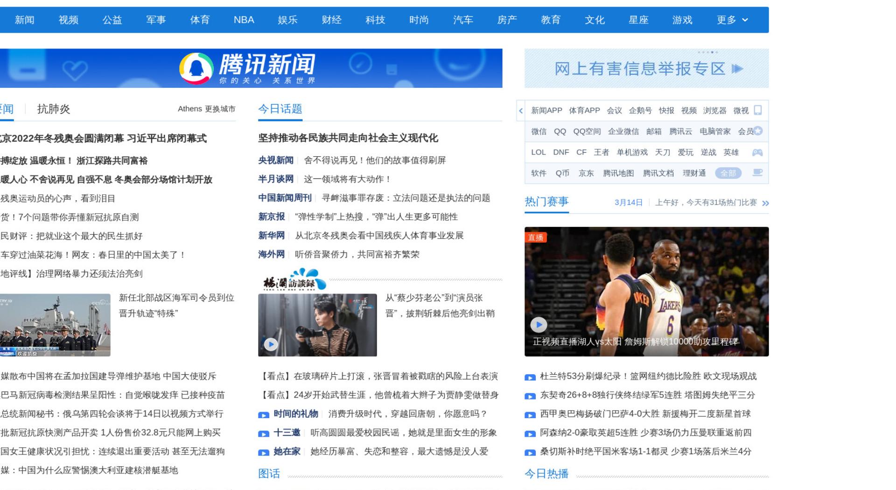Open the 腾讯云 link
Image resolution: width=896 pixels, height=490 pixels.
(x=680, y=131)
